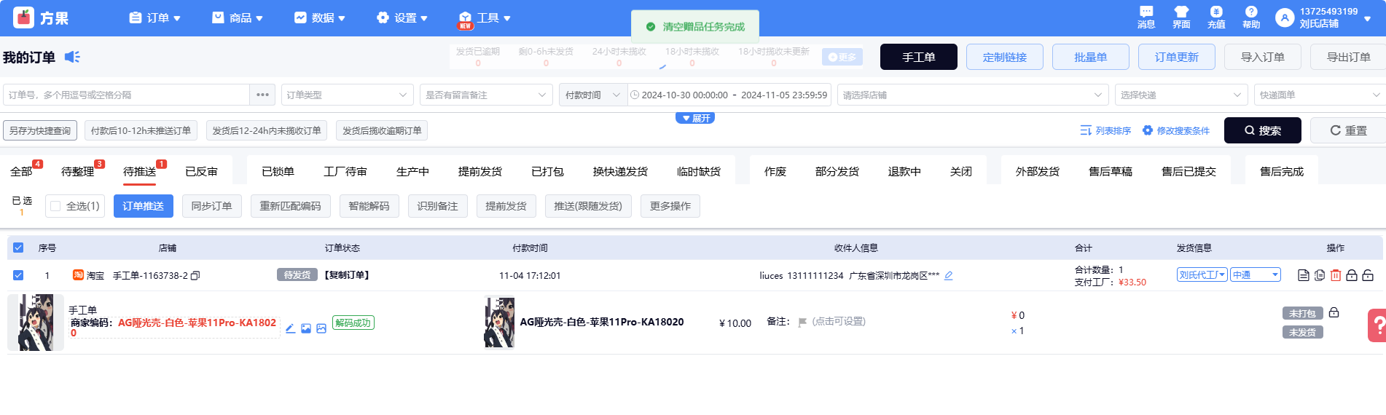The height and width of the screenshot is (415, 1386).
Task: Click the red question mark help widget
Action: click(1377, 325)
